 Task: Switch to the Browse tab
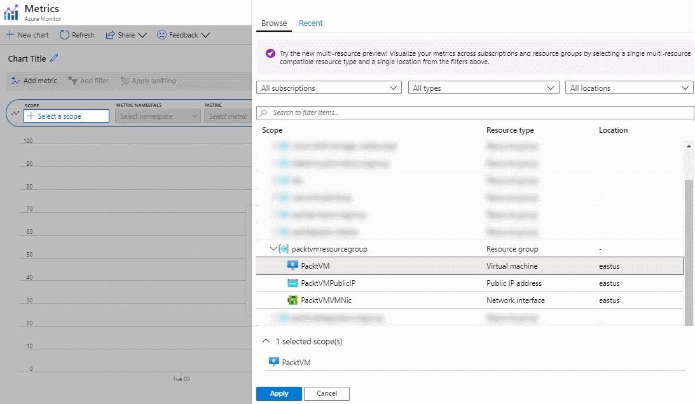[274, 23]
